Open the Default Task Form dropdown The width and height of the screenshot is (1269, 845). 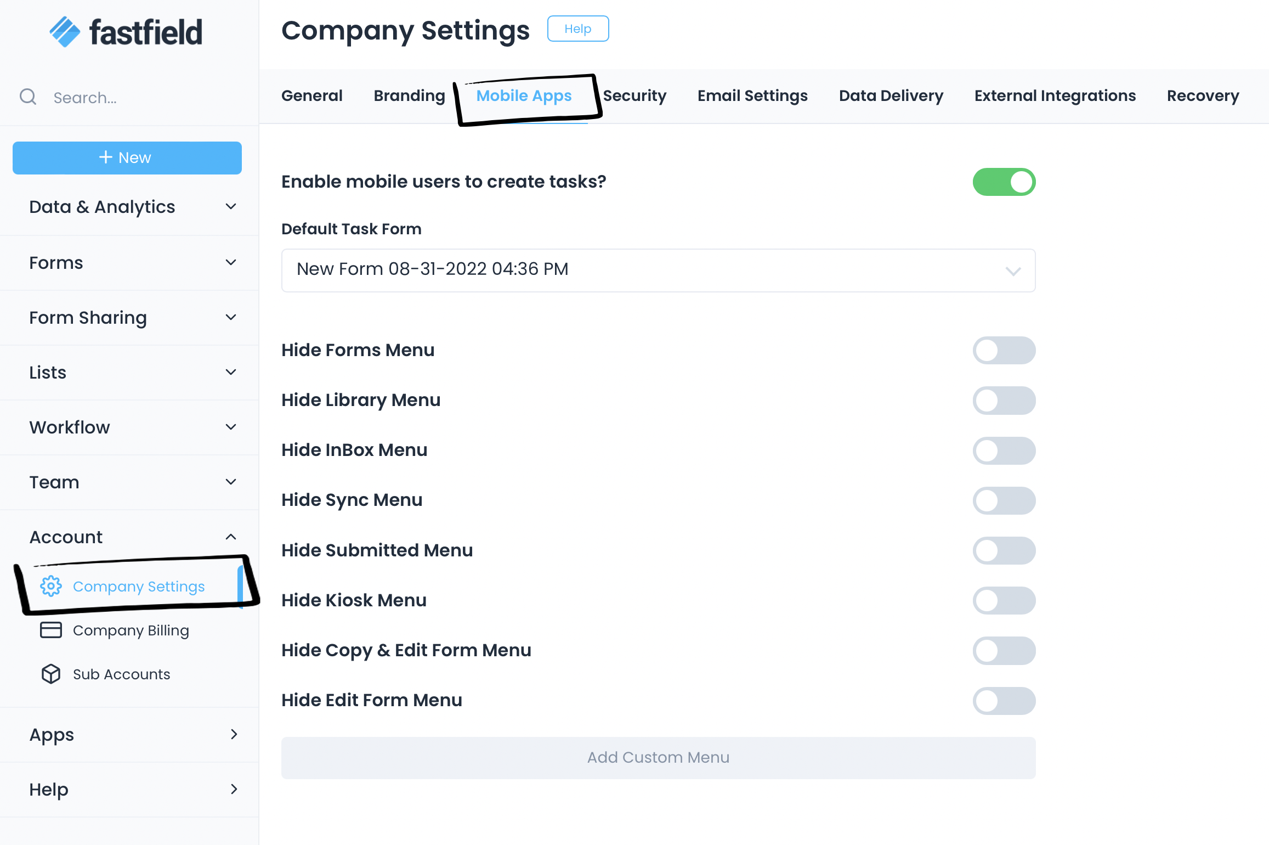pos(658,270)
